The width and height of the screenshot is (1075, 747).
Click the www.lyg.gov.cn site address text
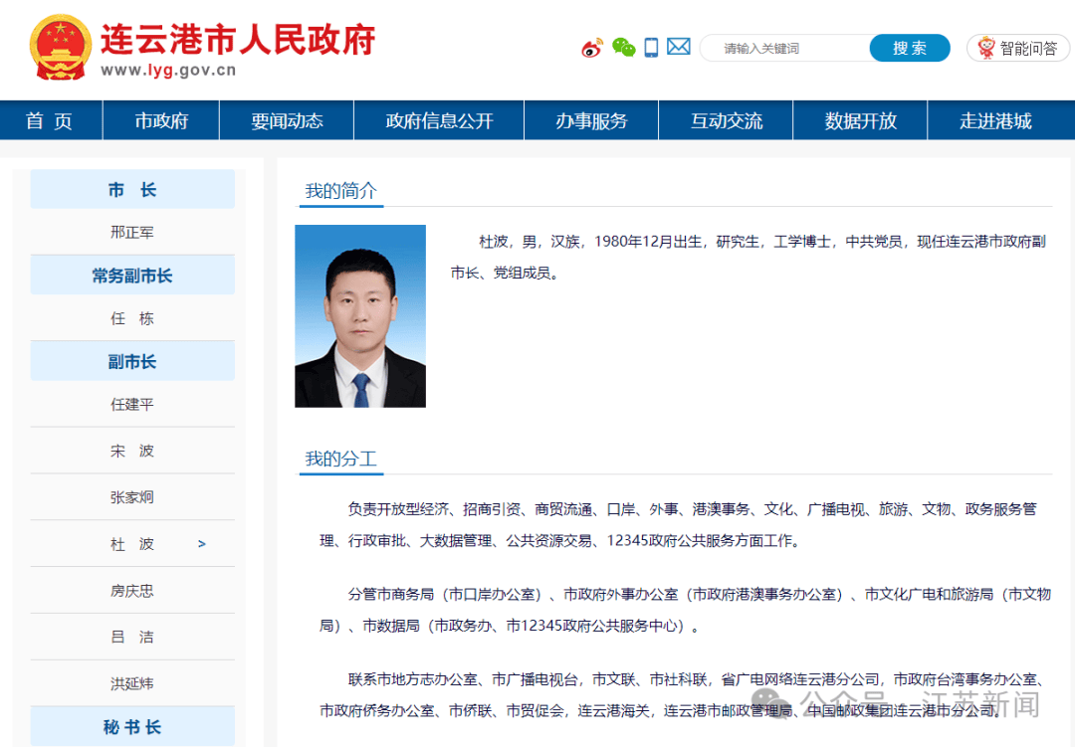coord(168,70)
